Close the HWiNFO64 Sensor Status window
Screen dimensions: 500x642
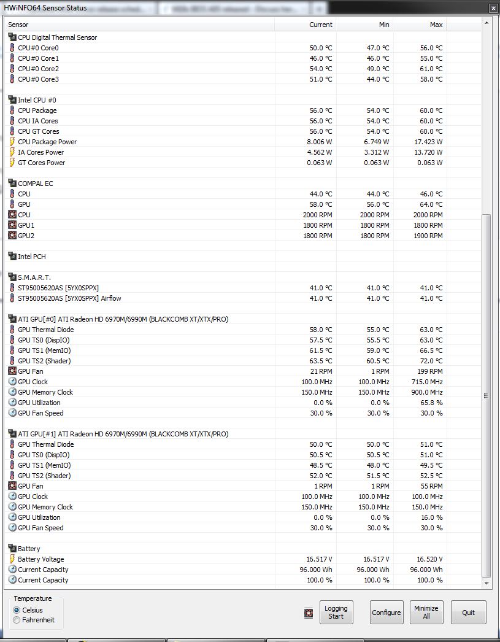(x=494, y=8)
